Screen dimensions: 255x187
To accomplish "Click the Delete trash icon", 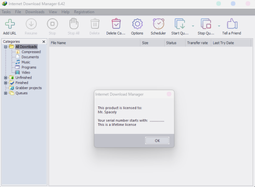I will (95, 24).
